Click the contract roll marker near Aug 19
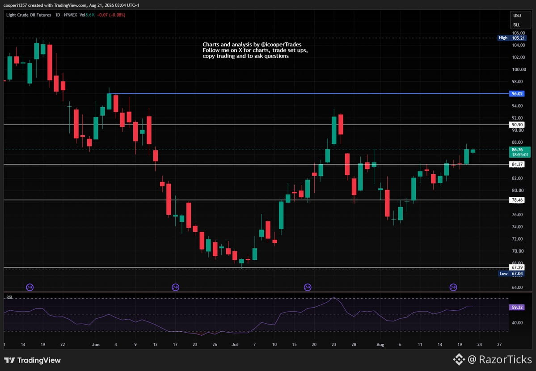 pos(453,288)
